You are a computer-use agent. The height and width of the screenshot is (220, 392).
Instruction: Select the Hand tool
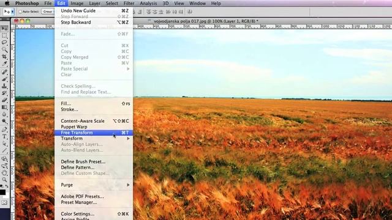[4, 173]
